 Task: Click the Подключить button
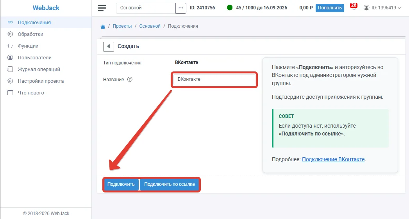coord(121,184)
